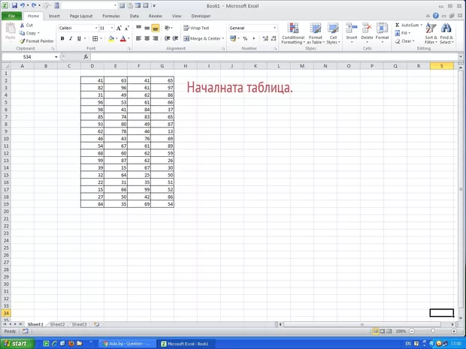Viewport: 466px width, 349px height.
Task: Toggle Bottom Align vertical alignment
Action: coord(155,28)
